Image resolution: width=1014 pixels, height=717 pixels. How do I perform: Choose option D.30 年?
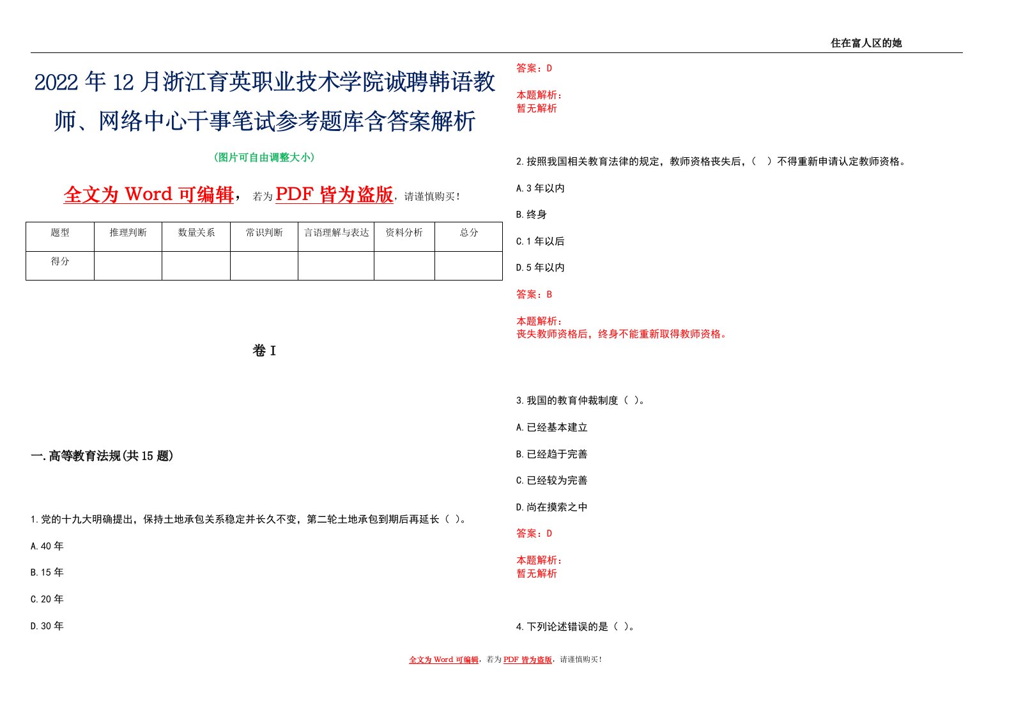(x=47, y=626)
